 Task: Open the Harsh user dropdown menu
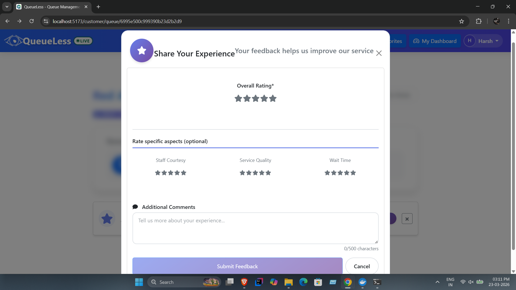(483, 41)
